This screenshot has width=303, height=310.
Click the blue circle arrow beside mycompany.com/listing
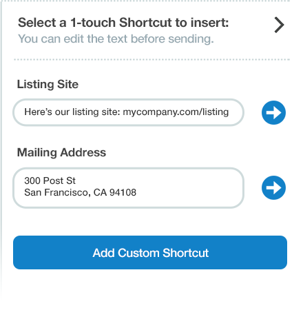273,112
